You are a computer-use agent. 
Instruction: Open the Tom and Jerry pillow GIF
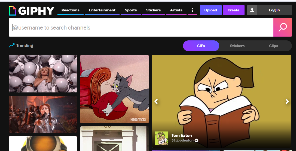[x=114, y=89]
